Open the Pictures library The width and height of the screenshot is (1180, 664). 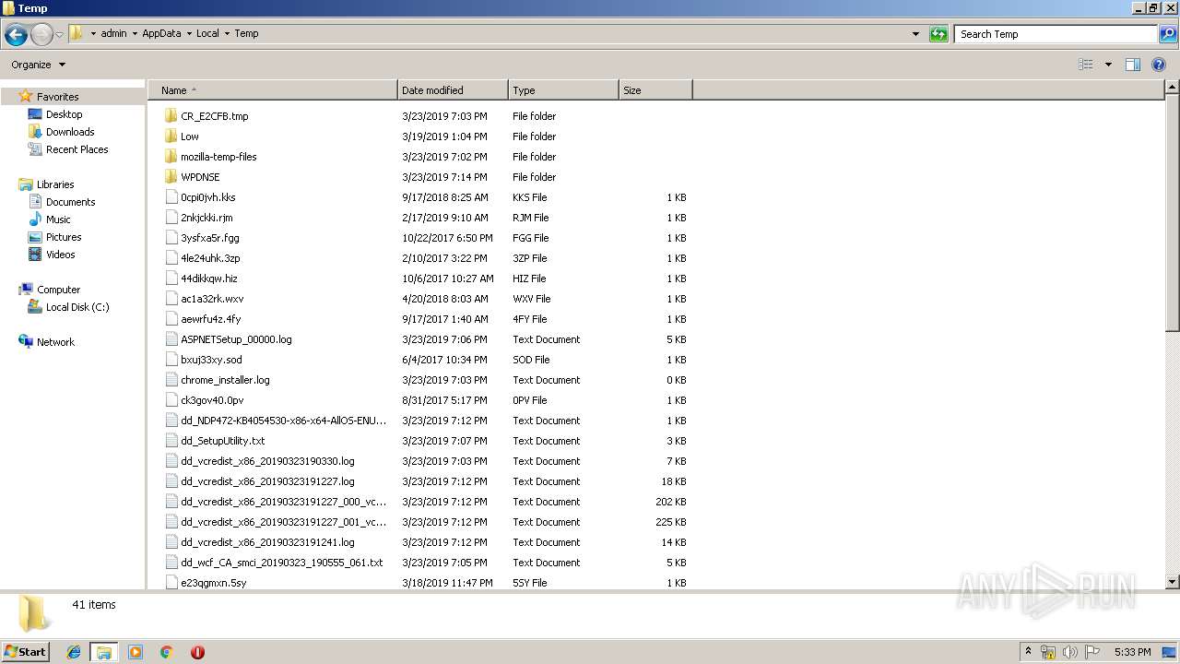[x=64, y=237]
